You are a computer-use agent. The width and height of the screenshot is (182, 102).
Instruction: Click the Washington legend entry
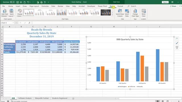[122, 86]
